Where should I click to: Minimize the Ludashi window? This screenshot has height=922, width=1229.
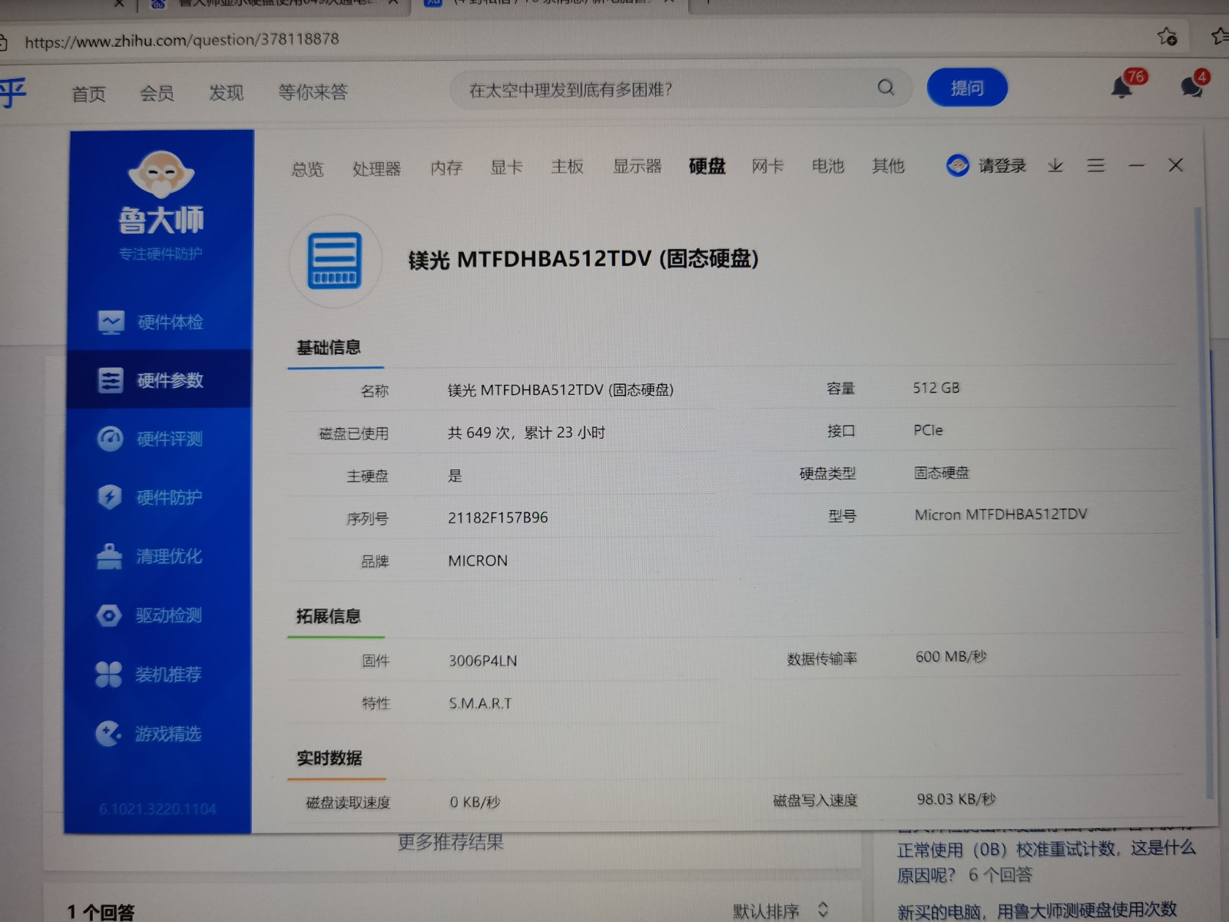pos(1137,165)
